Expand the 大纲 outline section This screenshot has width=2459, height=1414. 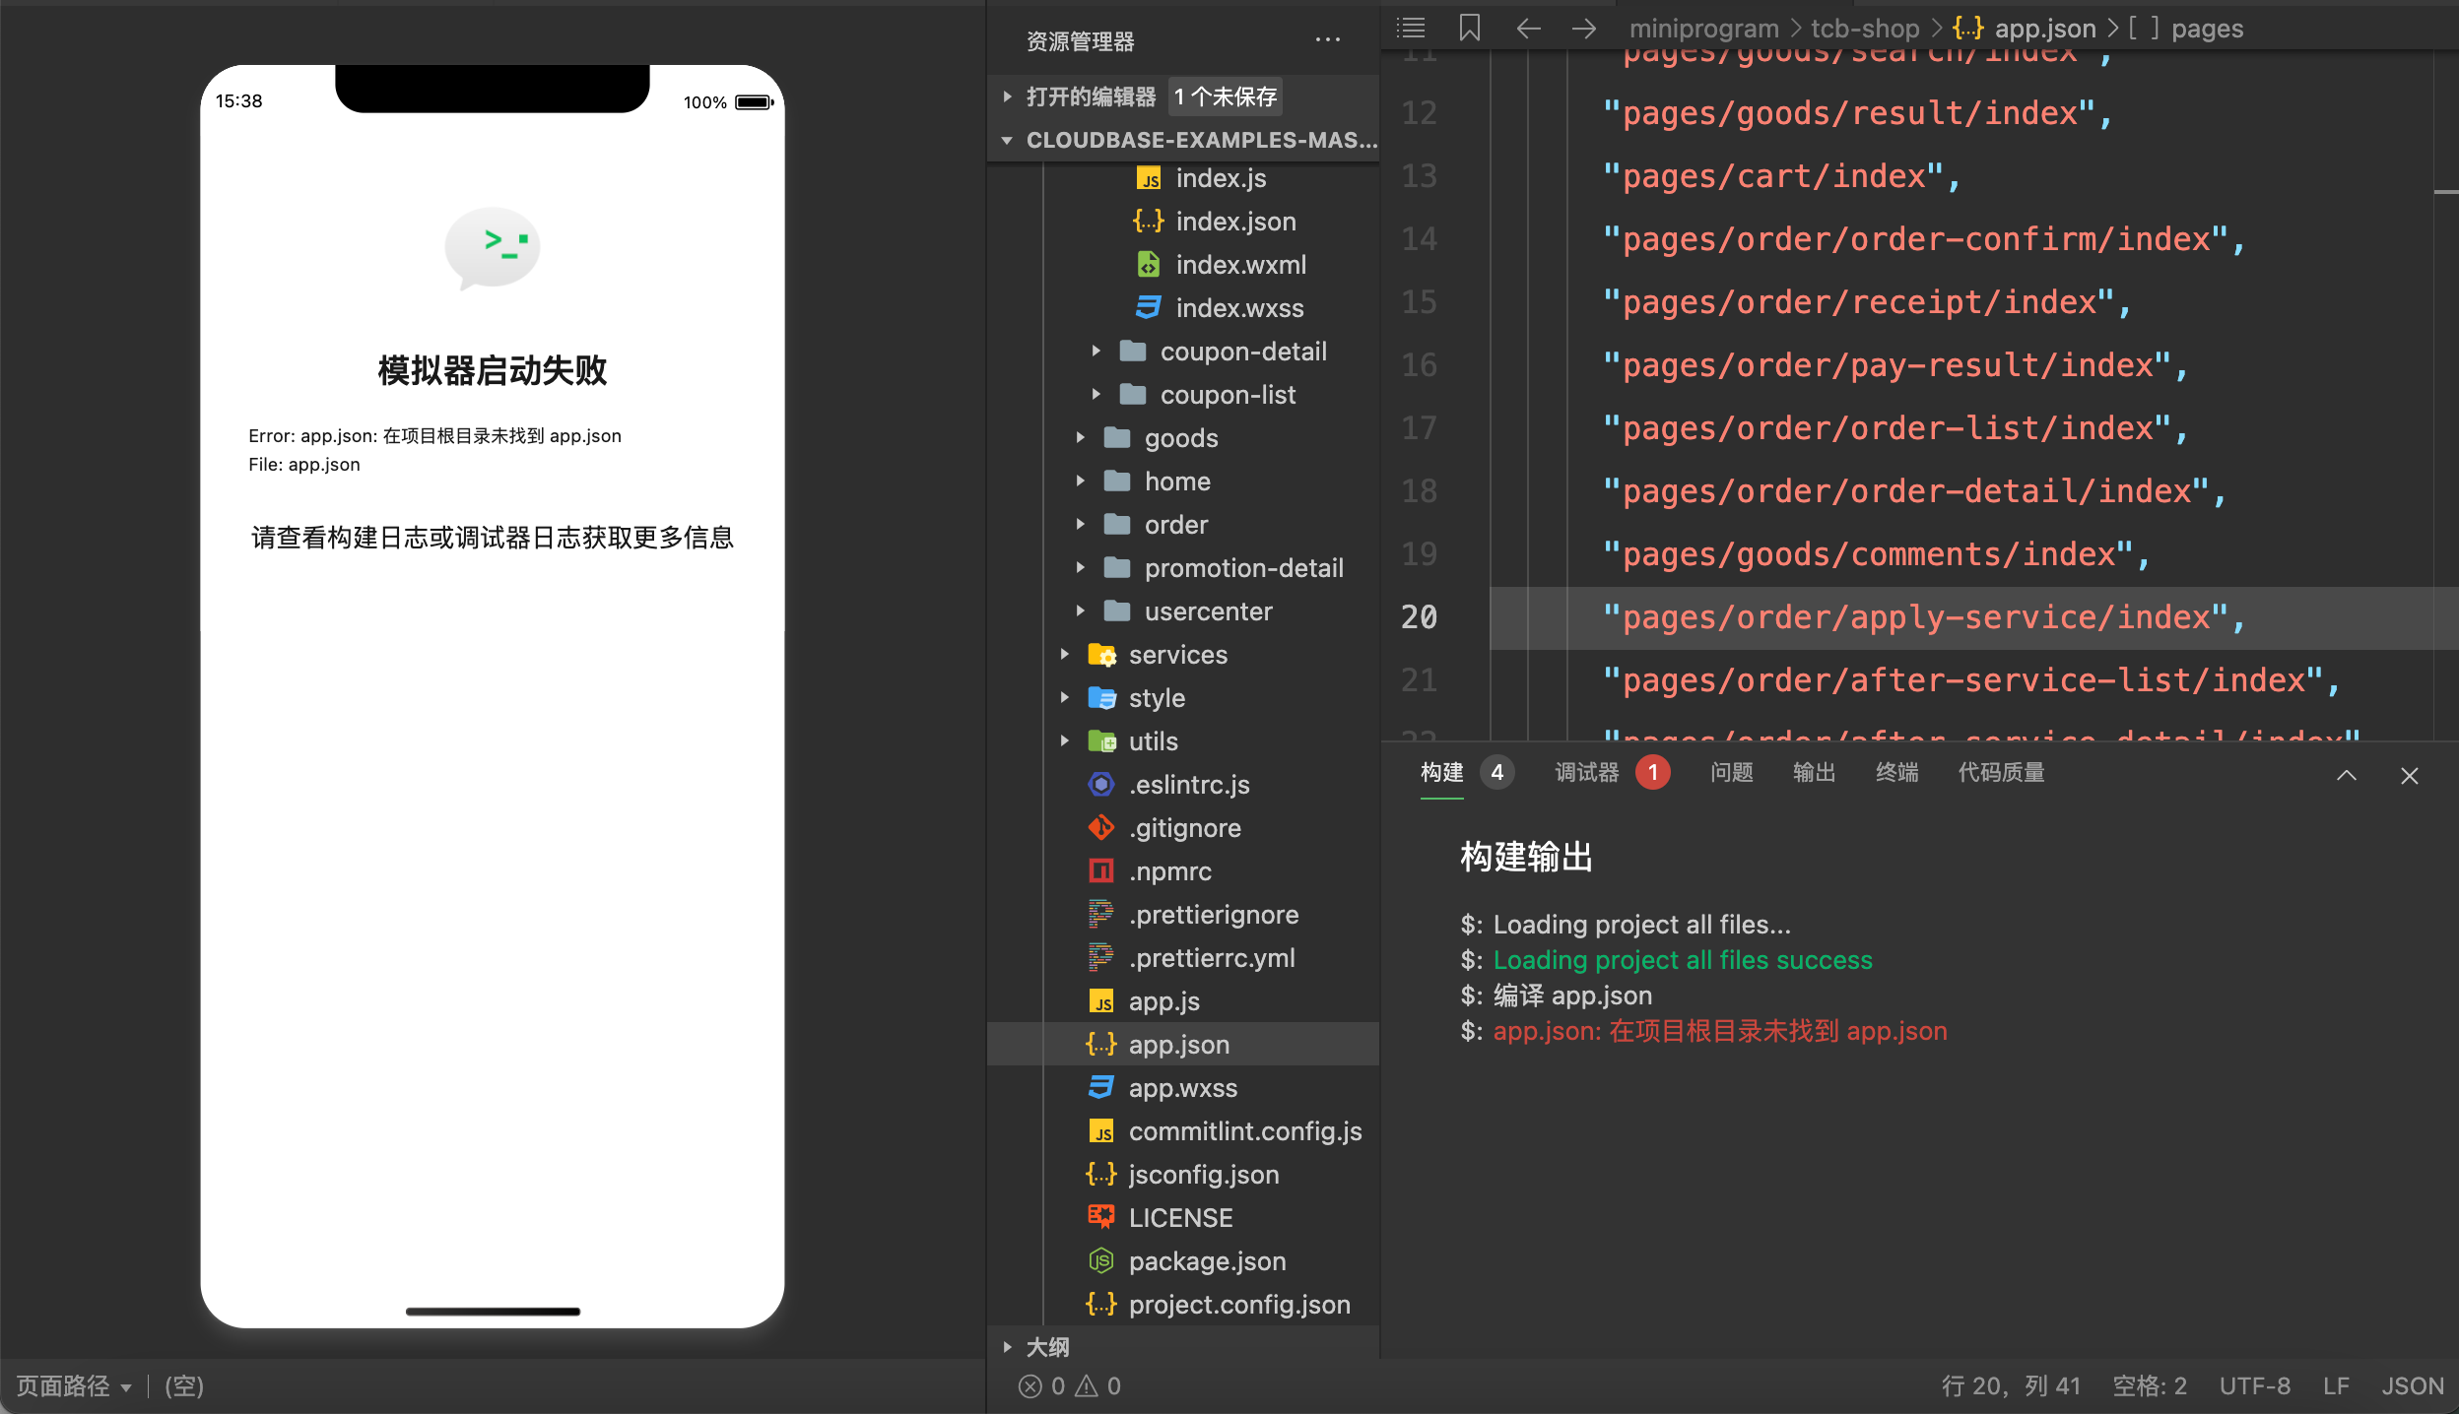(x=1007, y=1347)
